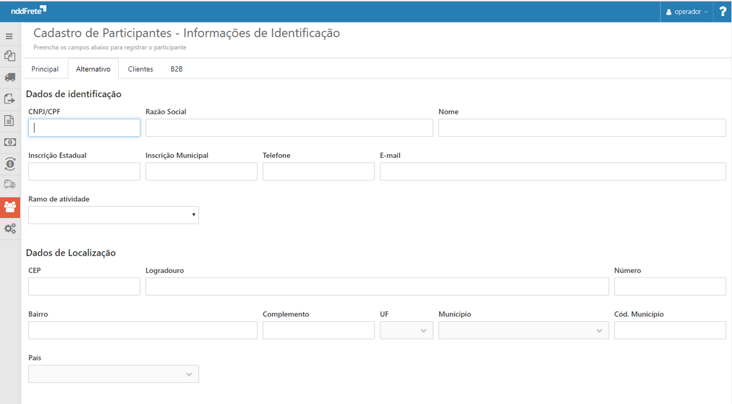Open the Ramo de atividade dropdown
This screenshot has width=732, height=404.
[113, 215]
